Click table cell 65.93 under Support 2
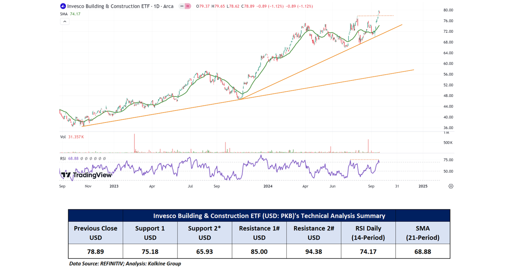513x268 pixels. pyautogui.click(x=205, y=252)
